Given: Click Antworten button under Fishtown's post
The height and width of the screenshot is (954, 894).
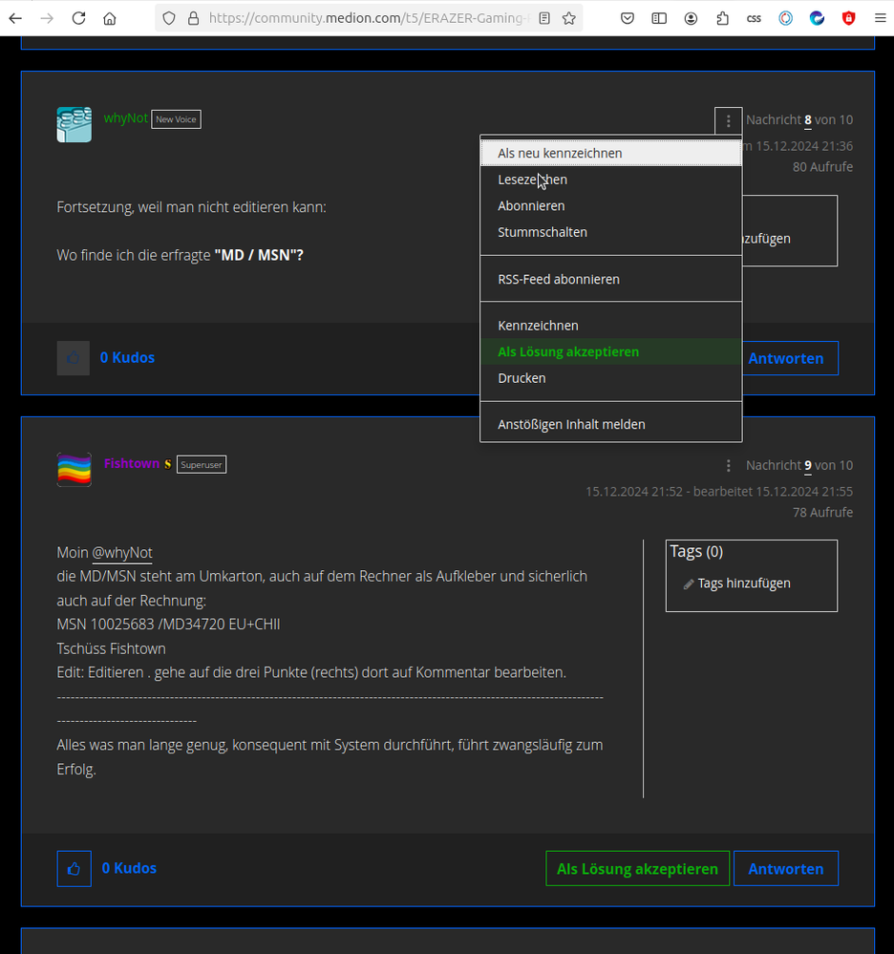Looking at the screenshot, I should pyautogui.click(x=785, y=869).
